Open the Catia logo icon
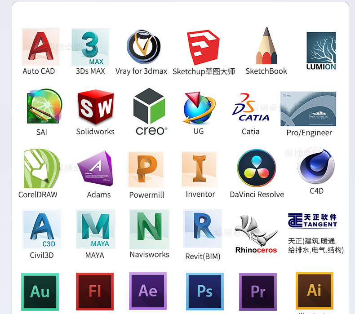This screenshot has width=355, height=314. [x=251, y=108]
